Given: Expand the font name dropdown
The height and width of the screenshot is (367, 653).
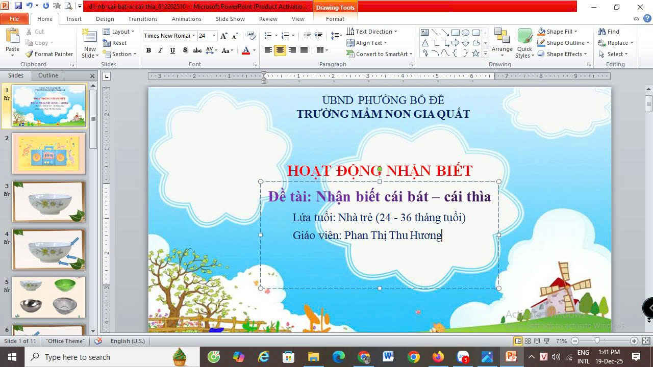Looking at the screenshot, I should [x=194, y=36].
